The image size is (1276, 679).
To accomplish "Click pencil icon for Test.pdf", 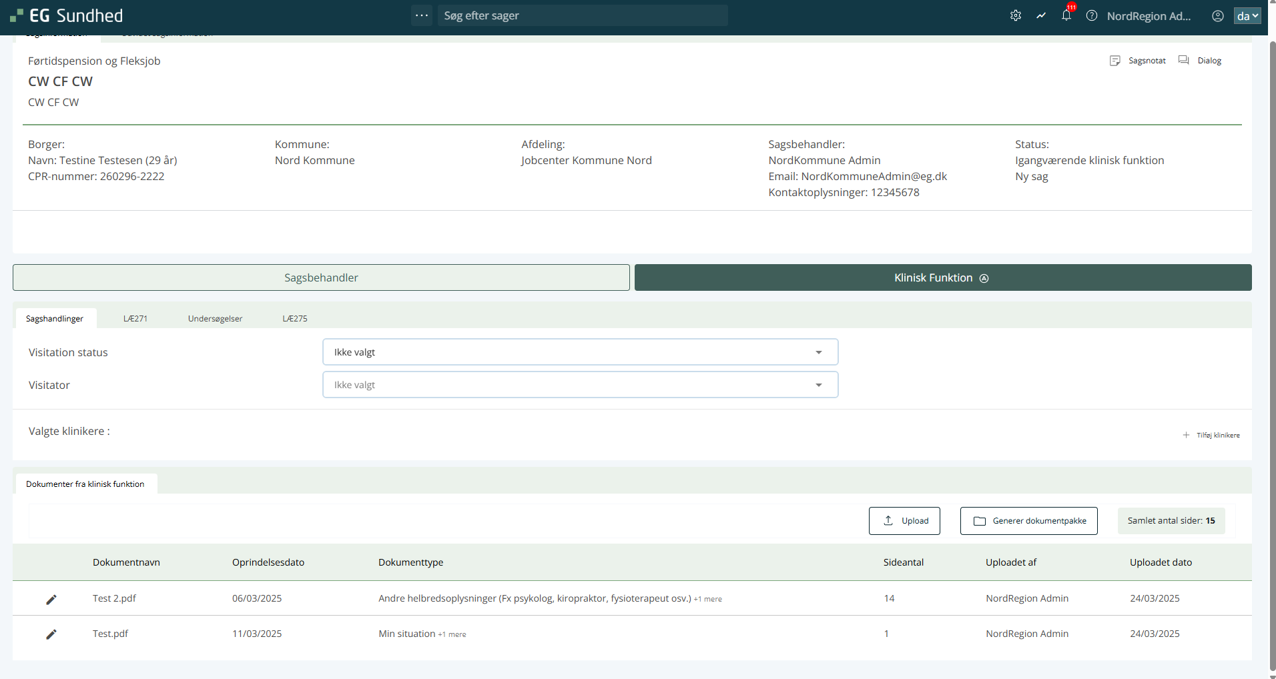I will pyautogui.click(x=51, y=634).
